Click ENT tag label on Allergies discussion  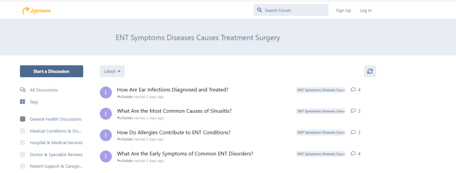321,133
